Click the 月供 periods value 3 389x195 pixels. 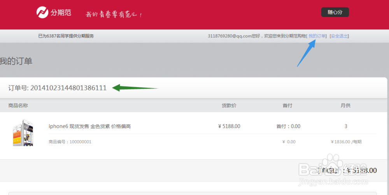click(x=346, y=126)
